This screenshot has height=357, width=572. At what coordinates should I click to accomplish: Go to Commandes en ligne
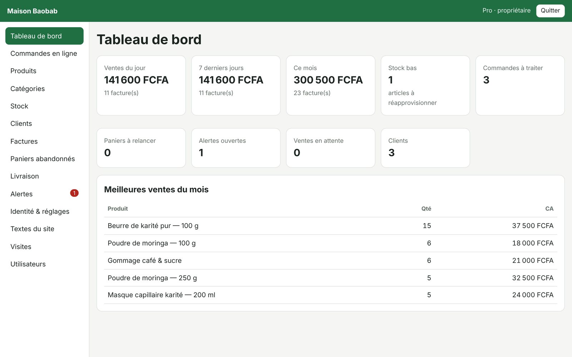44,54
